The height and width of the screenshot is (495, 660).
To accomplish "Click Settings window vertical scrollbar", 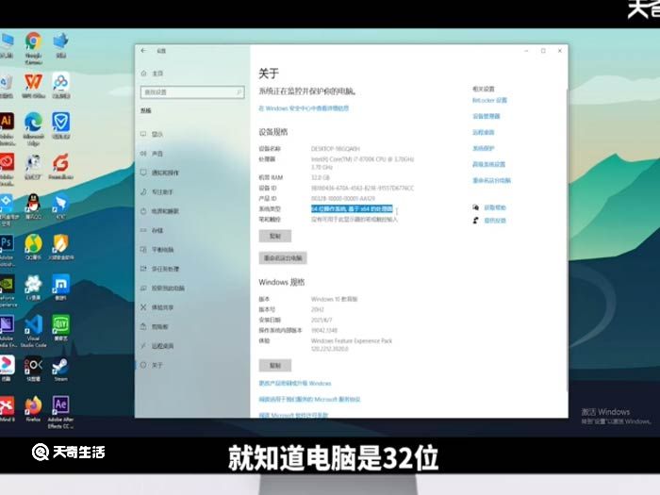I will click(x=568, y=239).
